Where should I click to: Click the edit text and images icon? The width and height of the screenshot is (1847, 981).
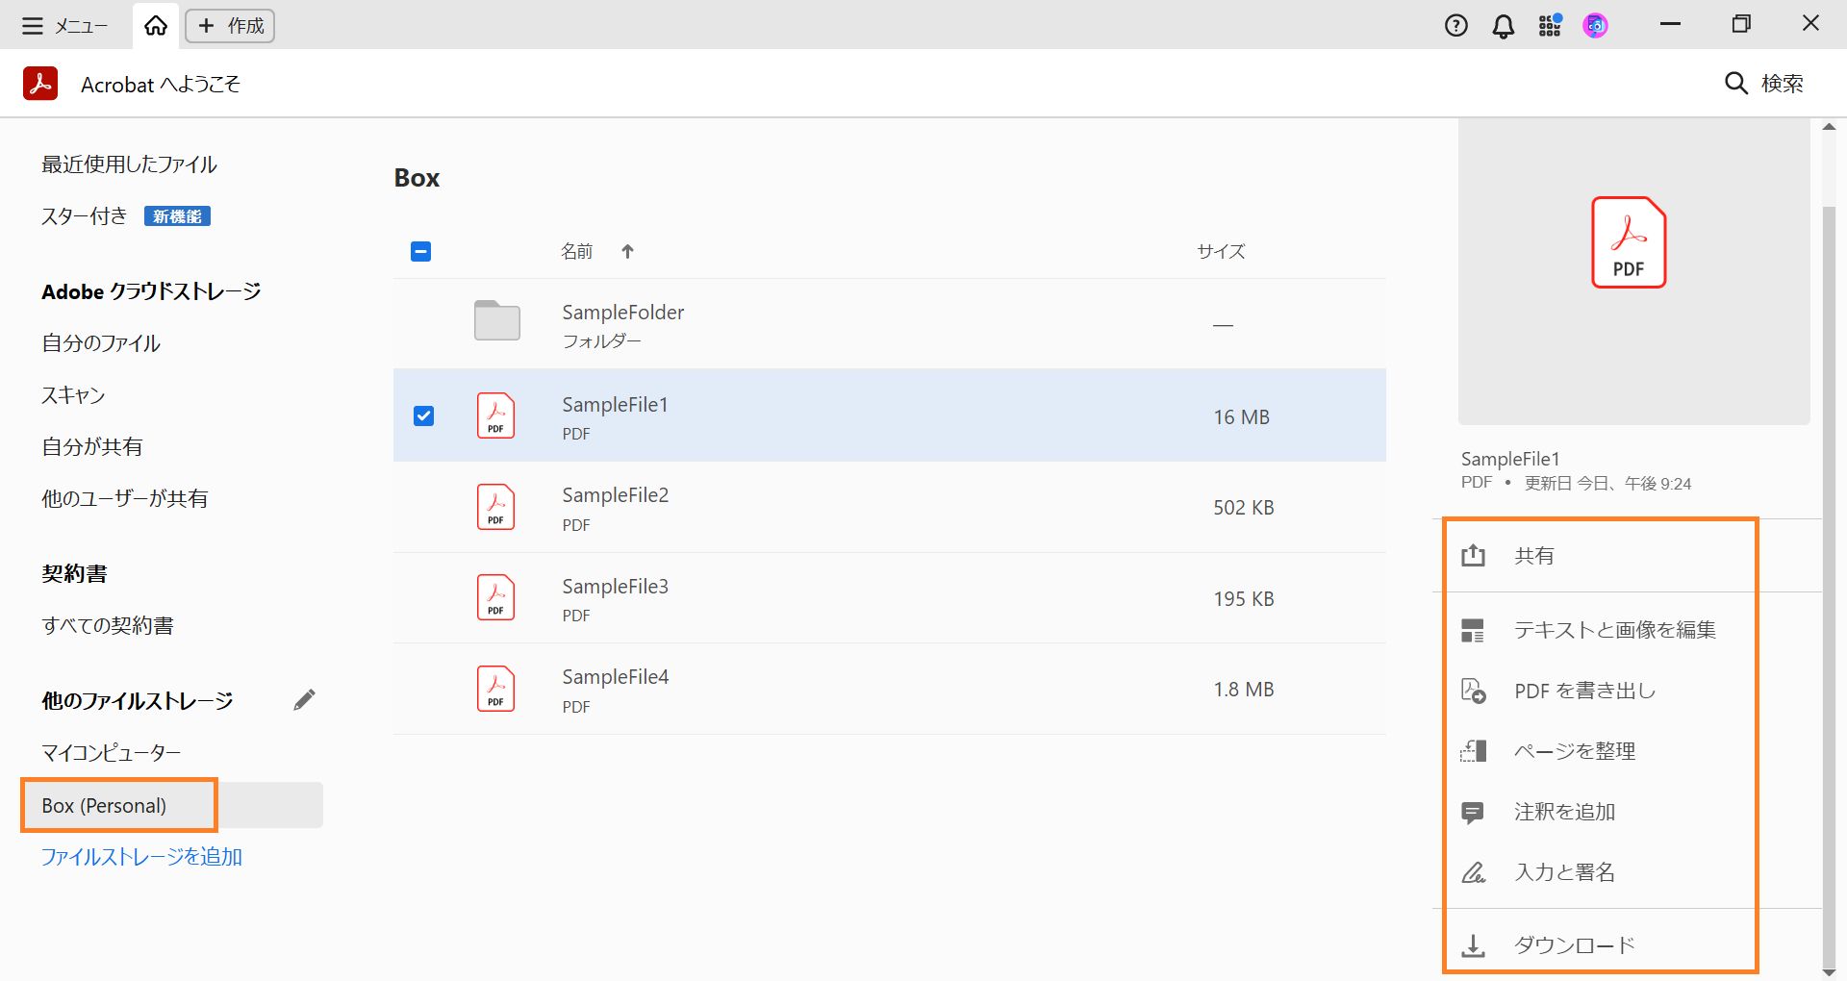click(1473, 630)
